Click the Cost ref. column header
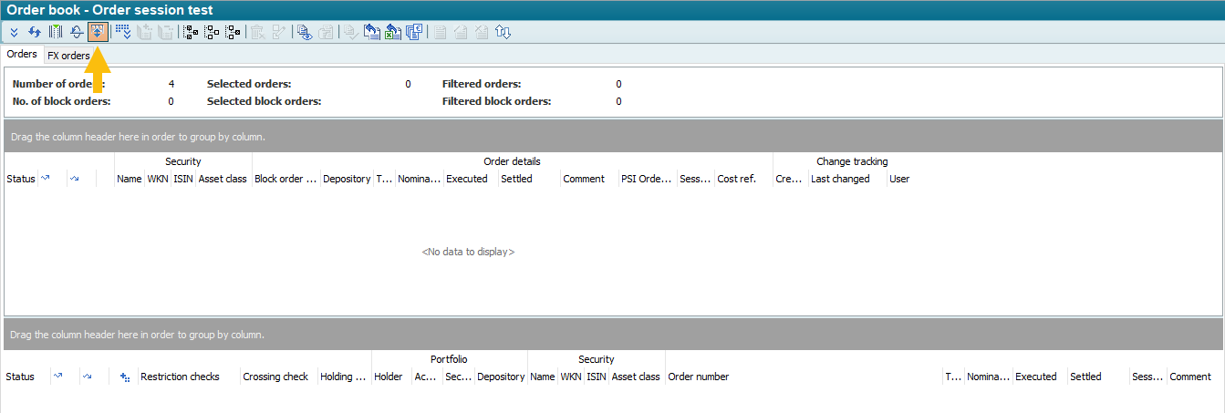Viewport: 1225px width, 413px height. [x=737, y=179]
